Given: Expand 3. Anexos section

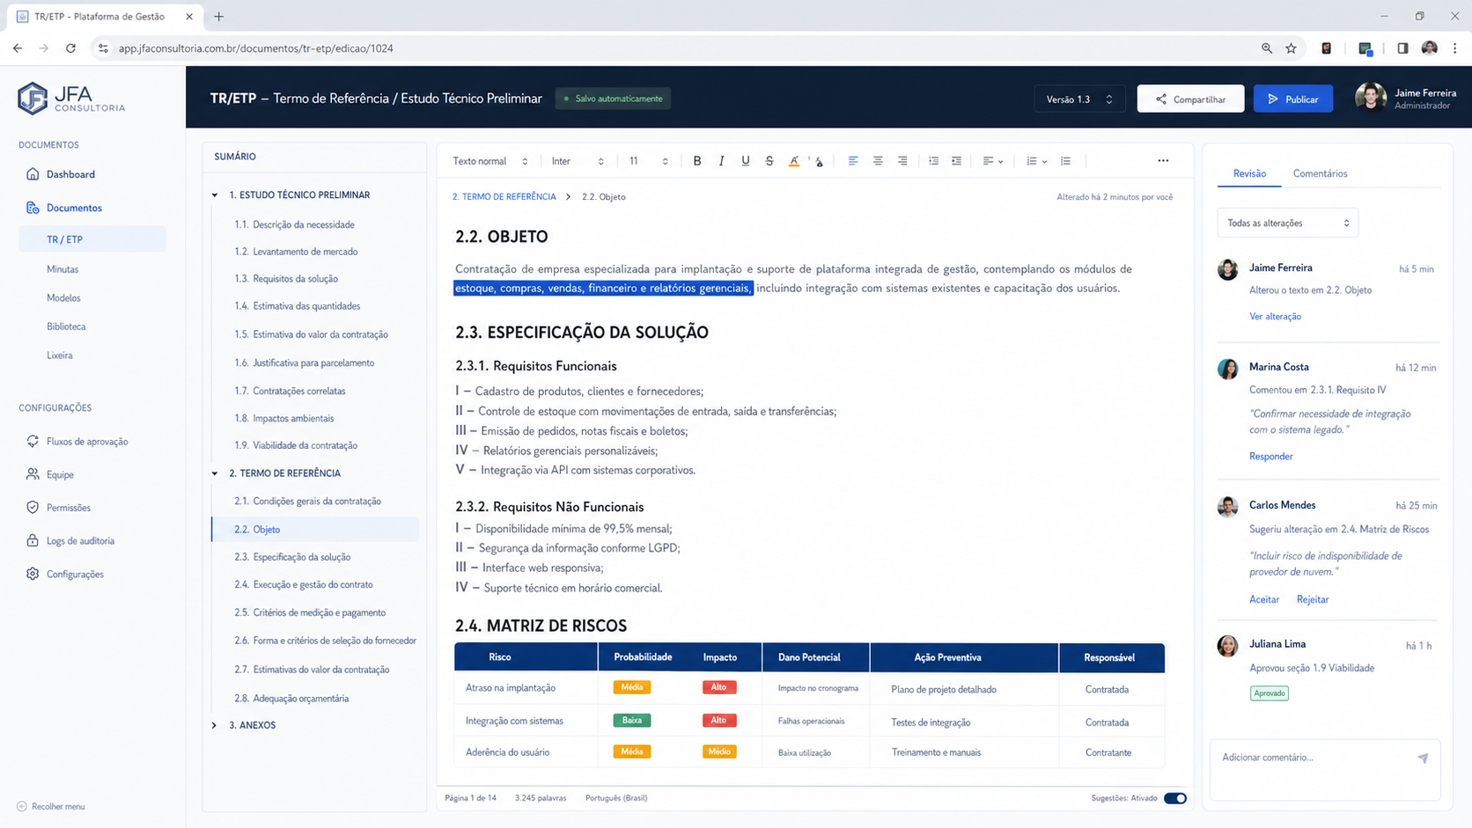Looking at the screenshot, I should [215, 725].
